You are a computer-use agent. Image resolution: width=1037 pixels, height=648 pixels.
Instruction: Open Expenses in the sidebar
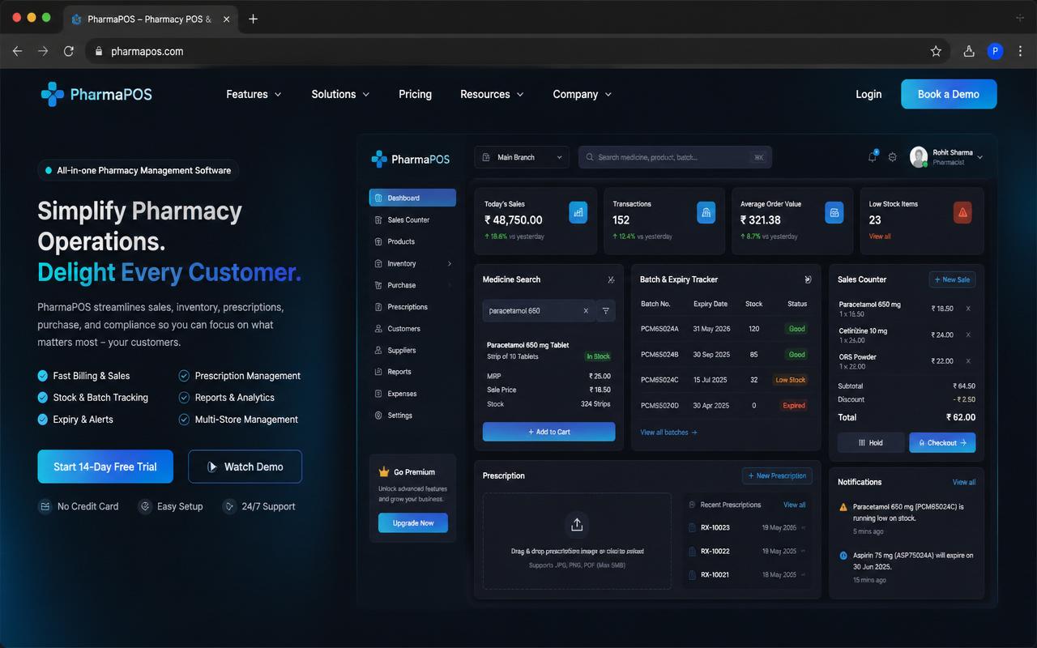412,394
